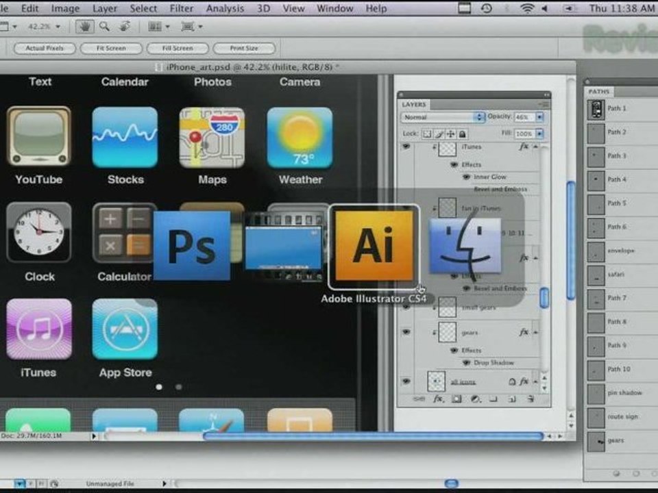658x493 pixels.
Task: Hide the all icons layer
Action: pos(406,381)
